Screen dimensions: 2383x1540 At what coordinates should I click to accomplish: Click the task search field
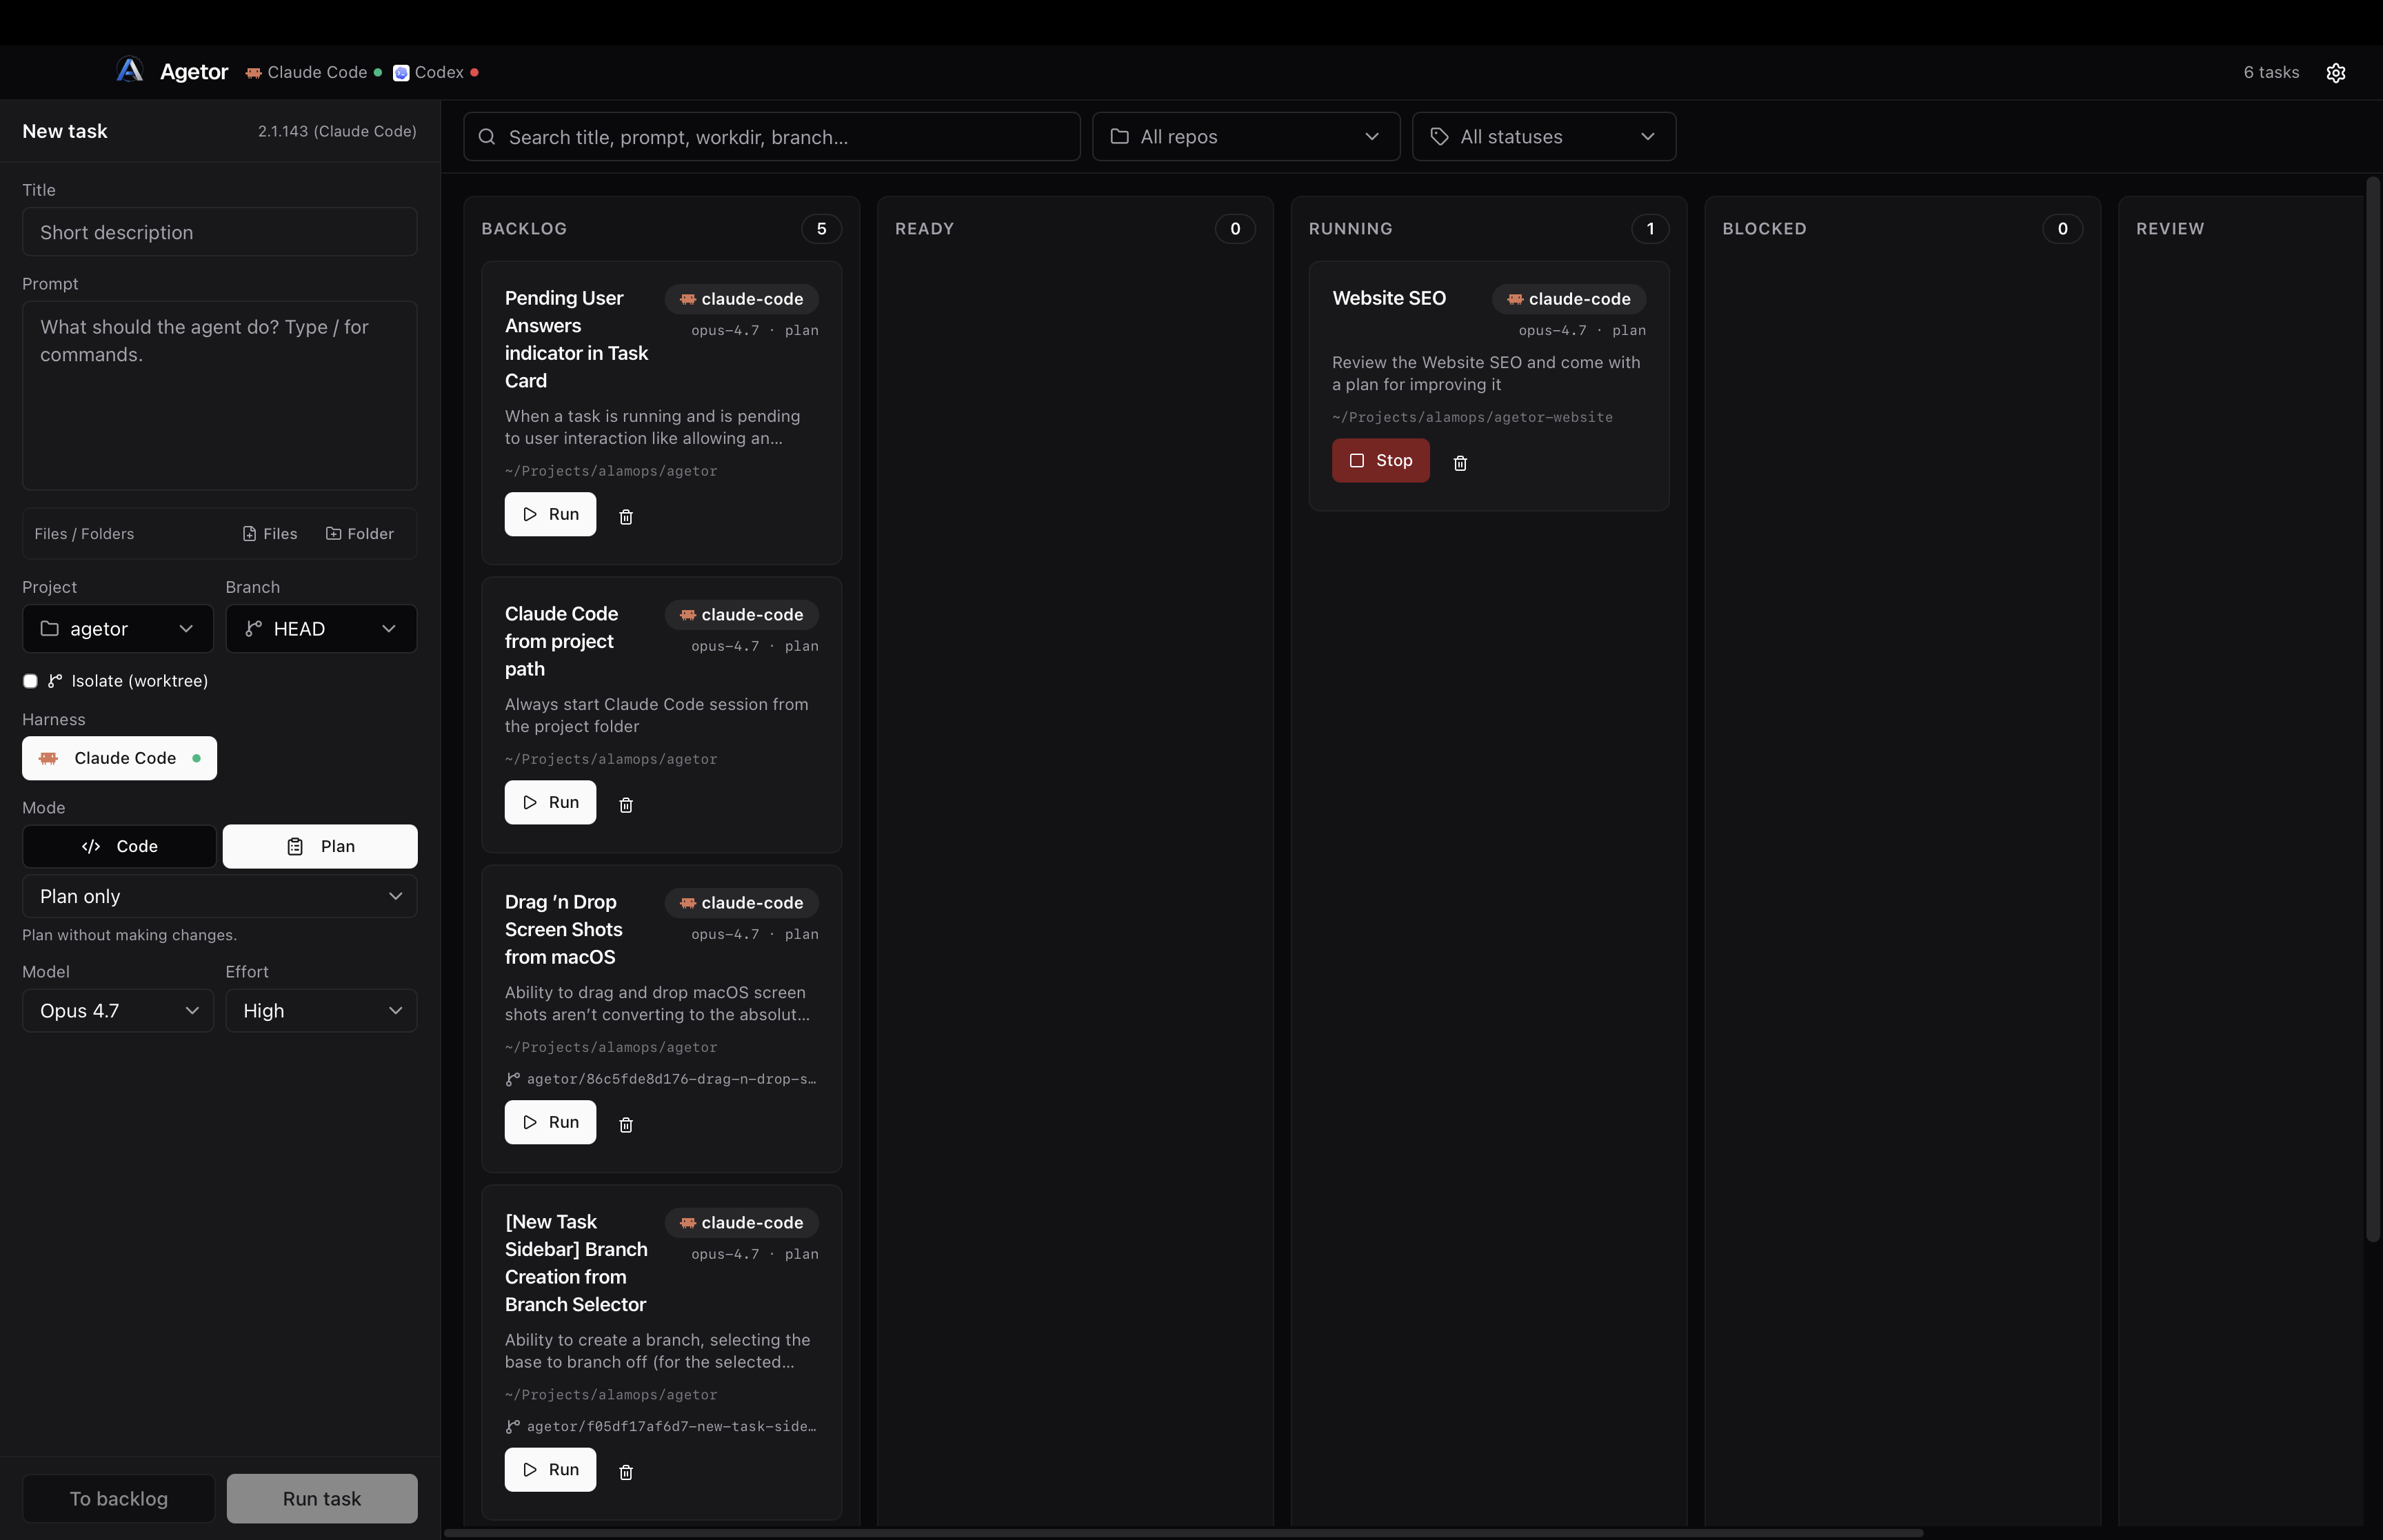[x=772, y=137]
